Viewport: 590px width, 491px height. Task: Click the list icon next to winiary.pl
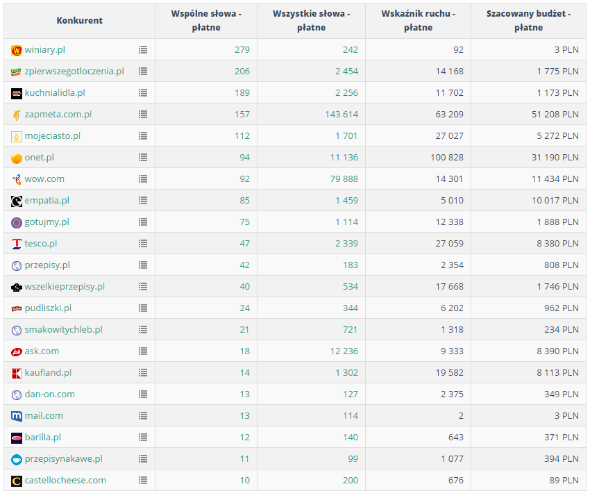pyautogui.click(x=142, y=50)
